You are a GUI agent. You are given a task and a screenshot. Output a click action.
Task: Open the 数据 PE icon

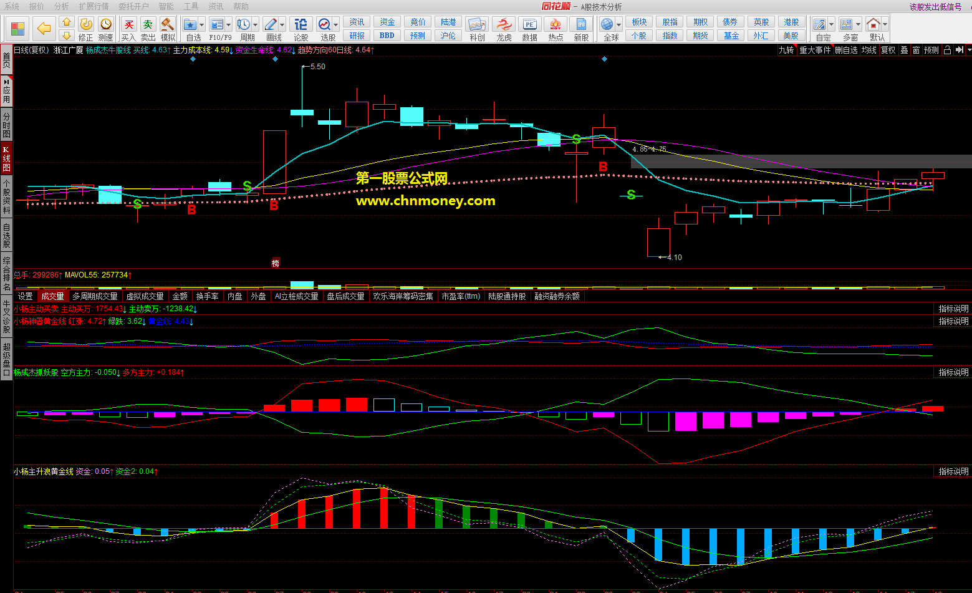[529, 25]
